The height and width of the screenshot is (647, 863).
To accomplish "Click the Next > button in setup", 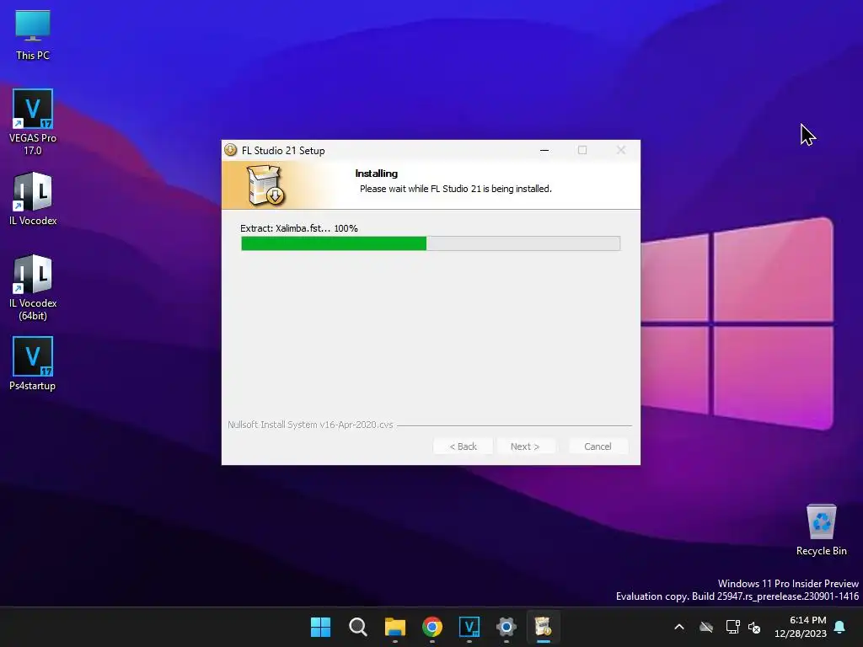I will 525,446.
